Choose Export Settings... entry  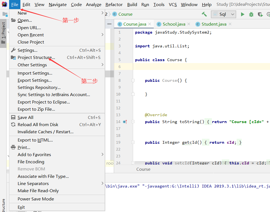[57, 80]
